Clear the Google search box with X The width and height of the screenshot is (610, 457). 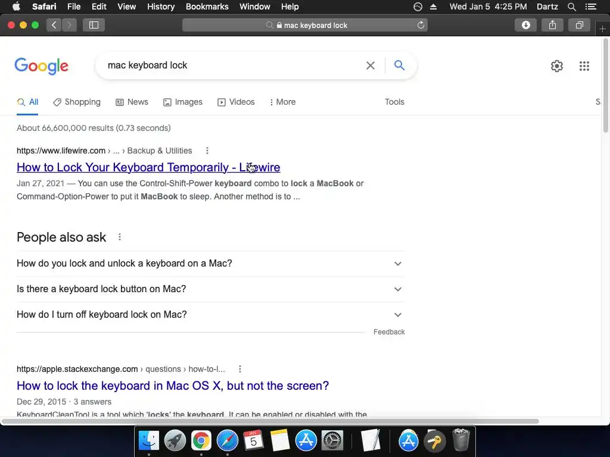371,65
